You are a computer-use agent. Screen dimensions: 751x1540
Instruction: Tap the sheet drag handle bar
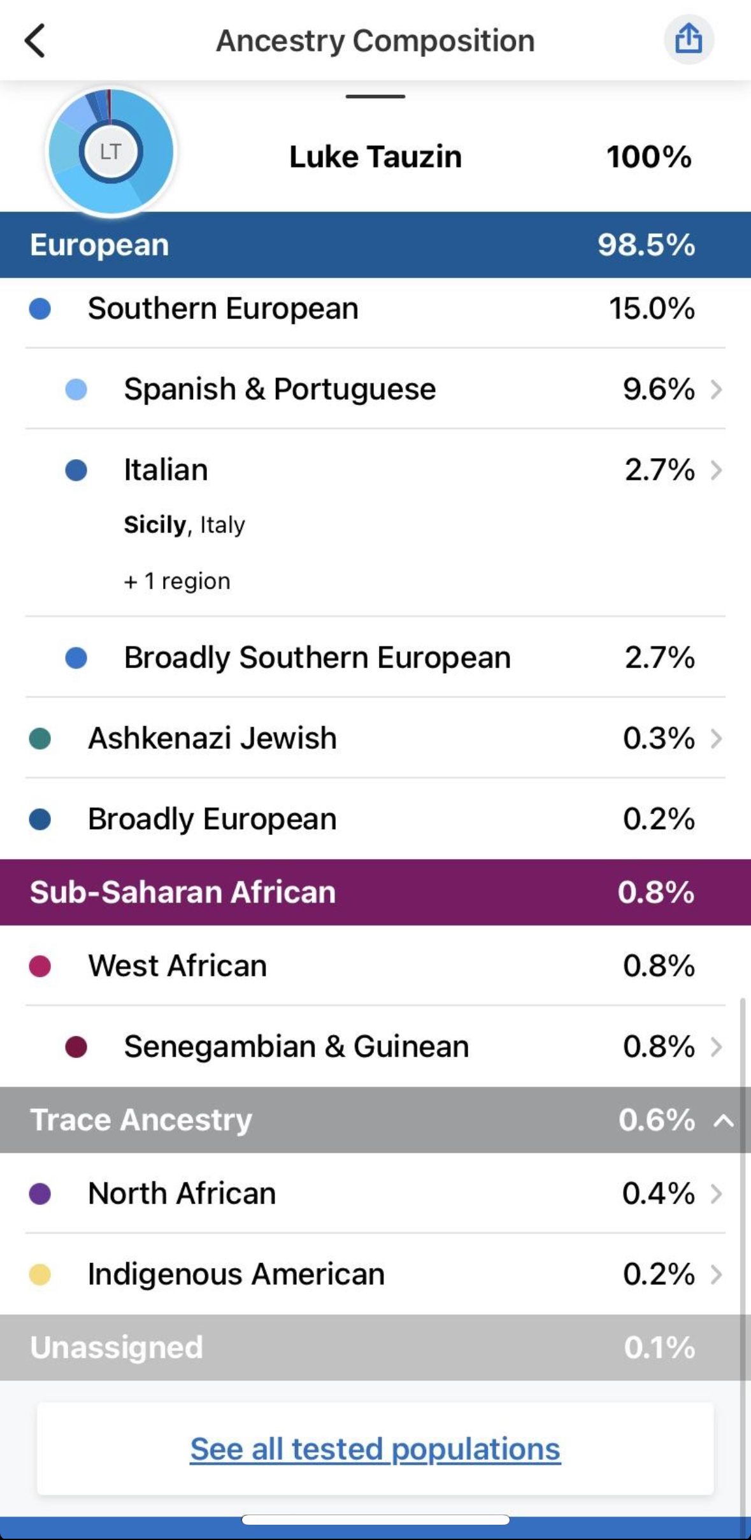coord(375,96)
